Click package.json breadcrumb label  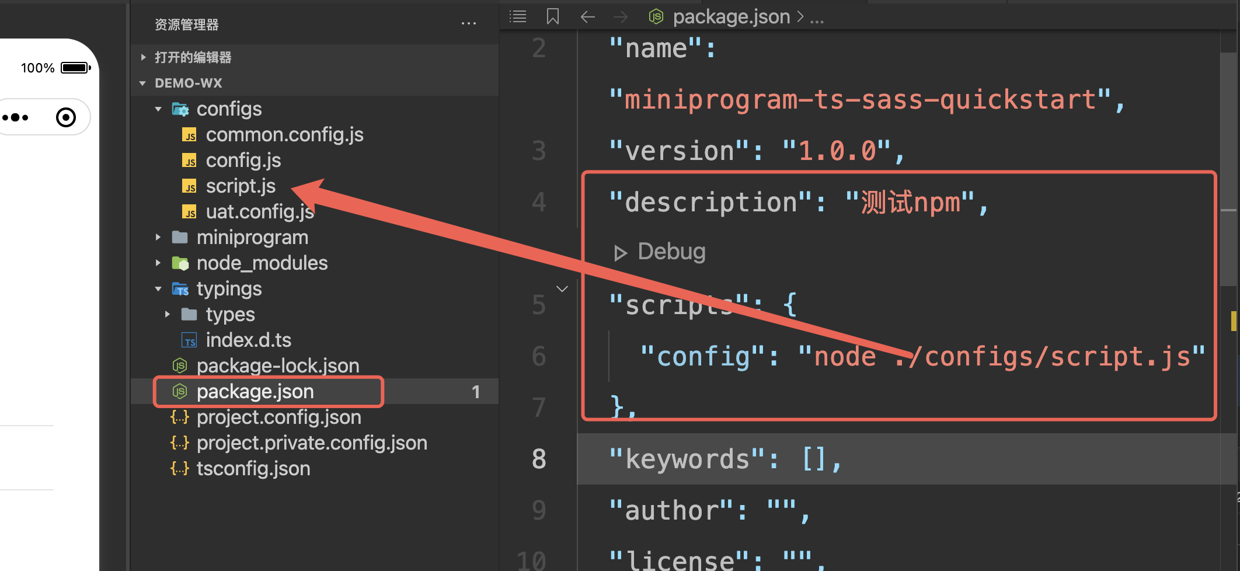(x=732, y=17)
